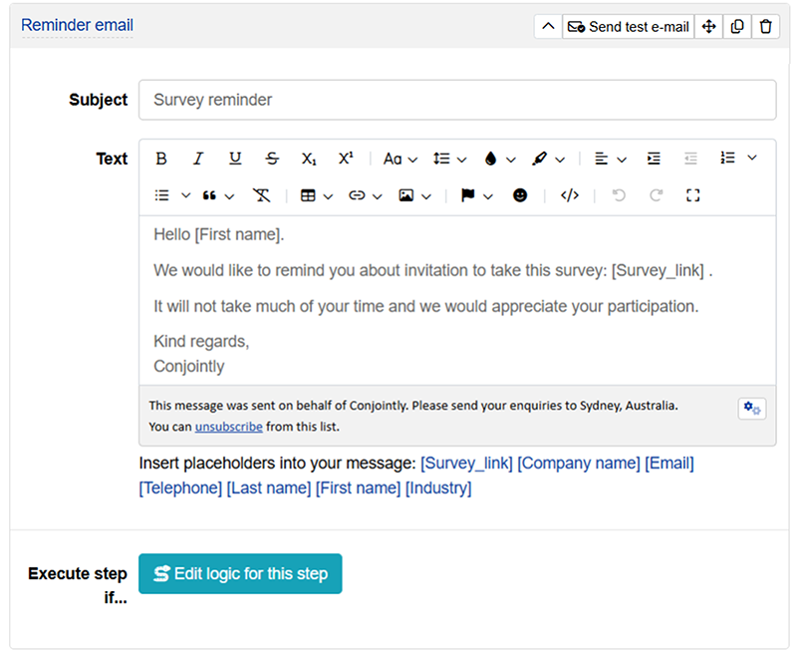This screenshot has width=797, height=654.
Task: Toggle bold formatting in editor toolbar
Action: pyautogui.click(x=161, y=159)
